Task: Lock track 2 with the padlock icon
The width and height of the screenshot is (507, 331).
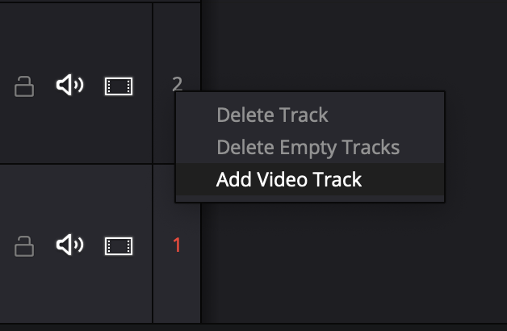Action: 24,86
